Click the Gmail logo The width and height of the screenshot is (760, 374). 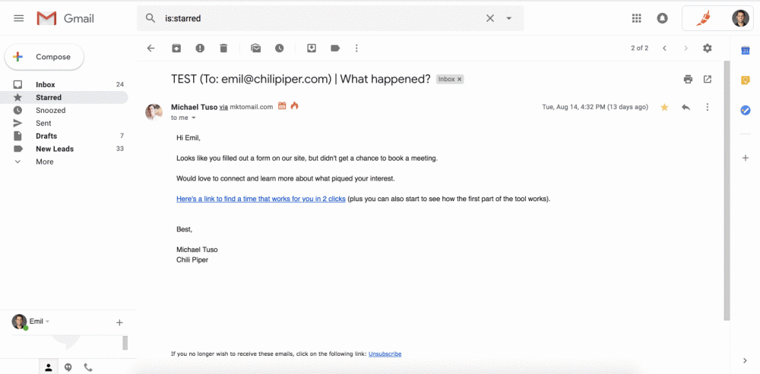click(65, 18)
